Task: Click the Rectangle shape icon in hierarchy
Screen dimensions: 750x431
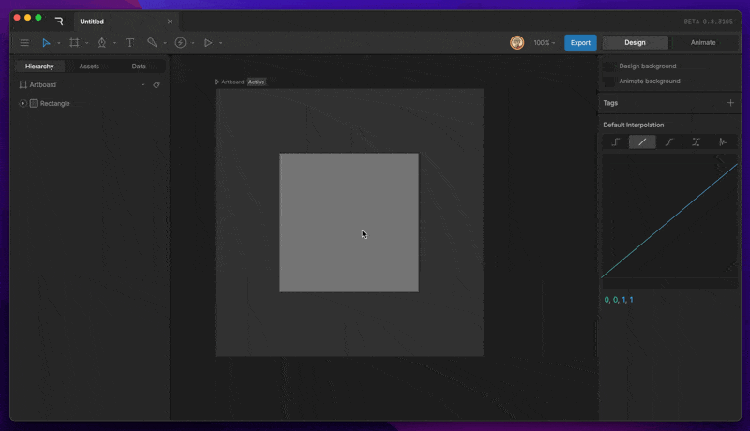Action: point(34,103)
